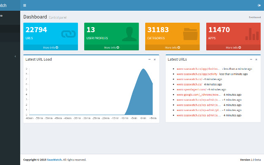
Task: Click the SaasWatch link in the footer
Action: pos(54,160)
